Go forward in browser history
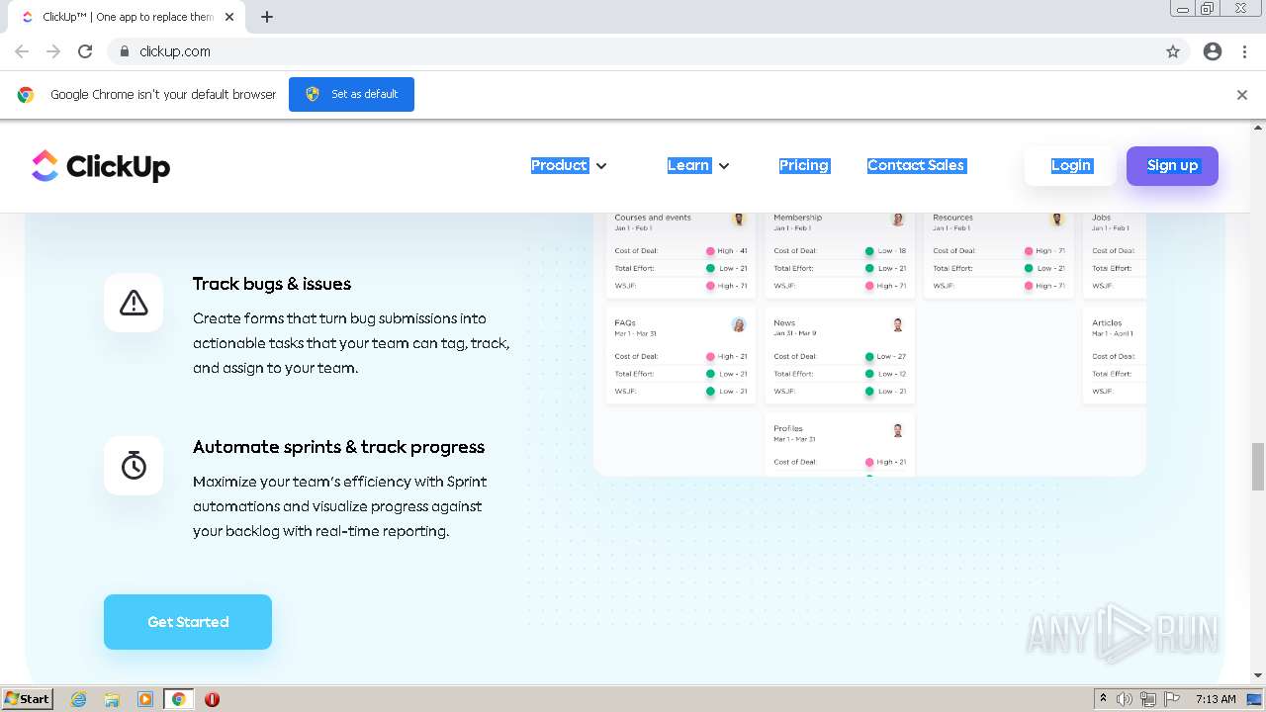The width and height of the screenshot is (1266, 712). (53, 51)
